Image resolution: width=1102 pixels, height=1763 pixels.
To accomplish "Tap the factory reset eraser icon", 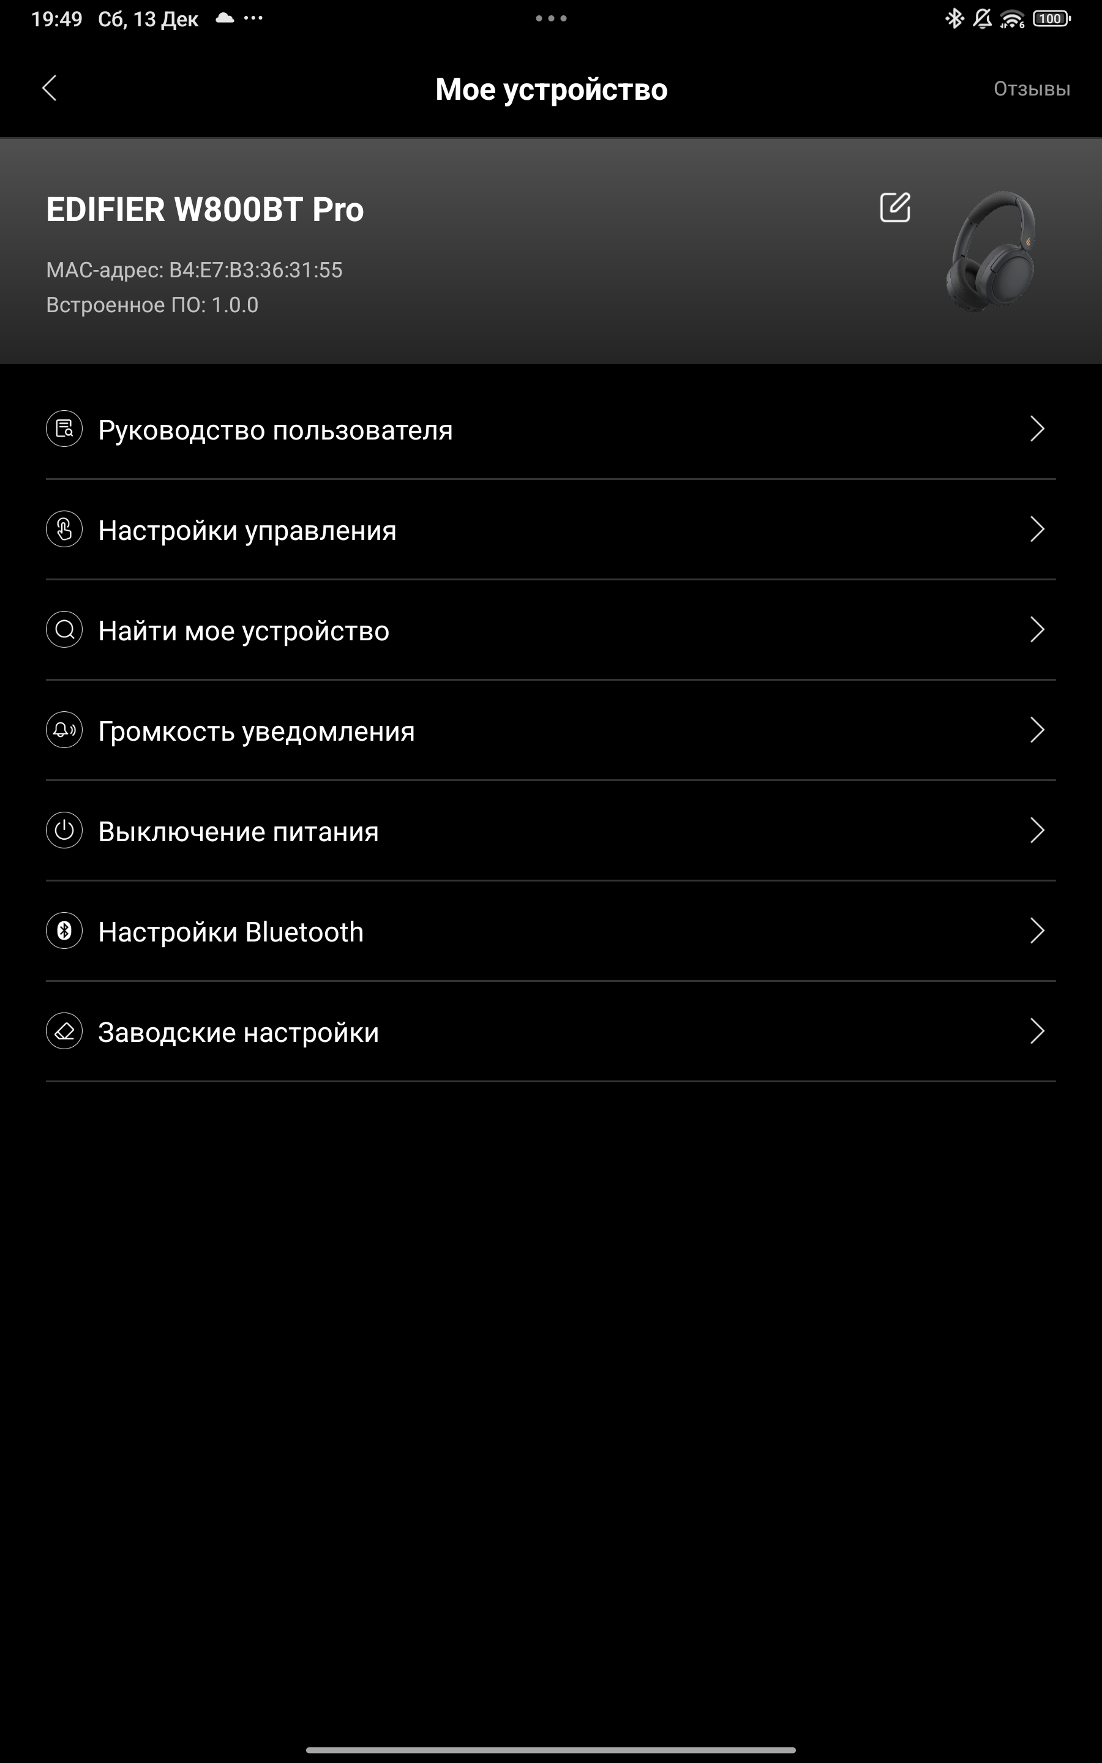I will point(64,1031).
